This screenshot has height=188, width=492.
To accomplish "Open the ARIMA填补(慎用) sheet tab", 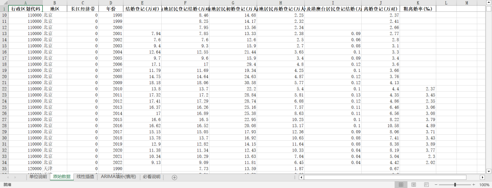I will pos(118,177).
